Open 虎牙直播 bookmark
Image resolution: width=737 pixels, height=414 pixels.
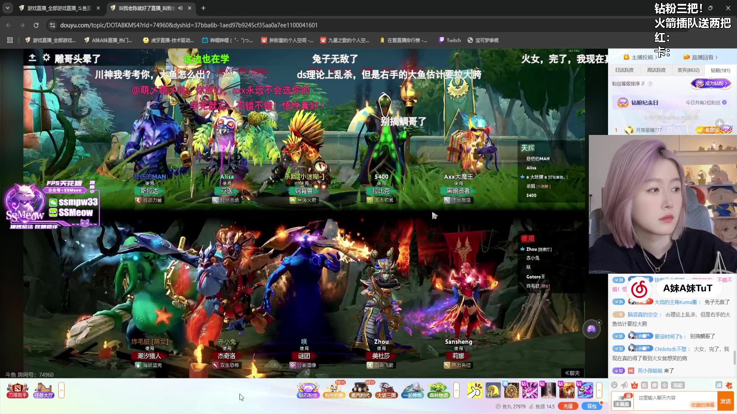[168, 40]
